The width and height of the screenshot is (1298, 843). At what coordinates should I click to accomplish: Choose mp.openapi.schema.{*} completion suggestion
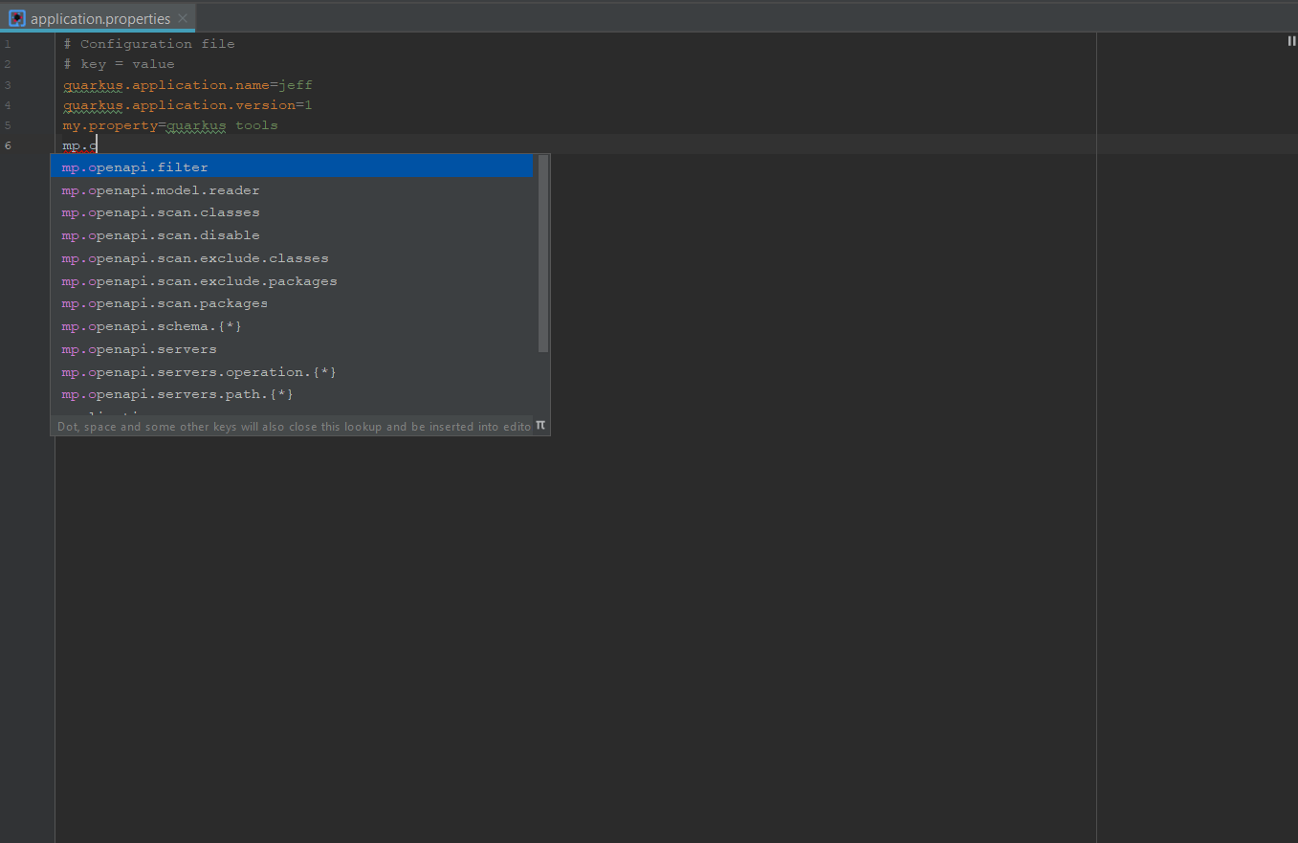click(292, 326)
